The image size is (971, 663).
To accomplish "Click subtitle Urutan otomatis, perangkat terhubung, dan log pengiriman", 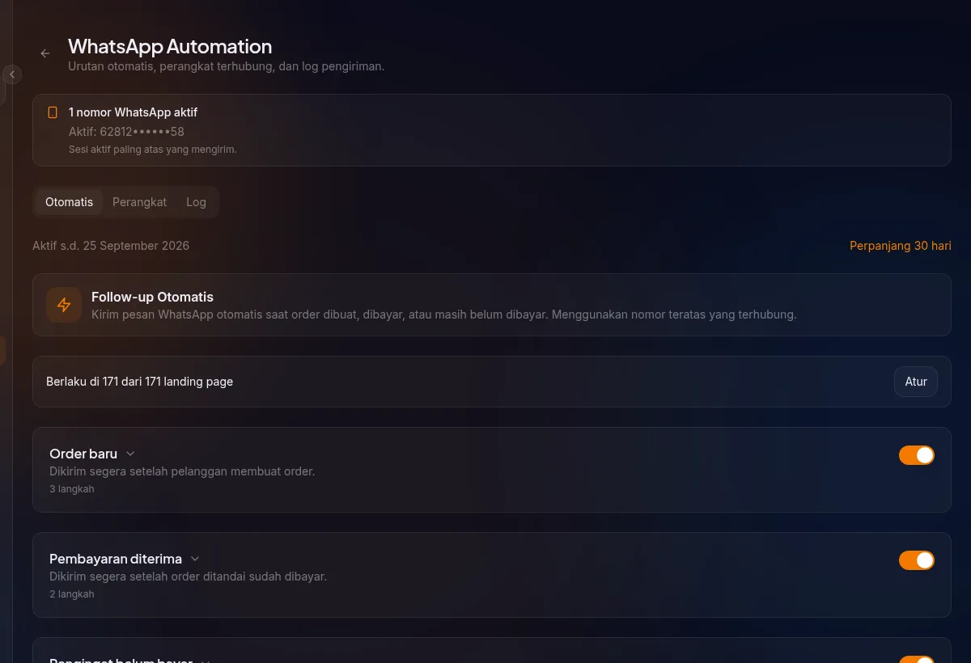I will click(x=226, y=66).
